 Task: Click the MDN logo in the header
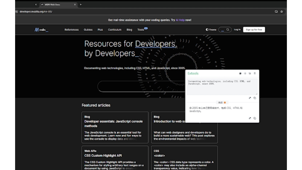[x=41, y=30]
